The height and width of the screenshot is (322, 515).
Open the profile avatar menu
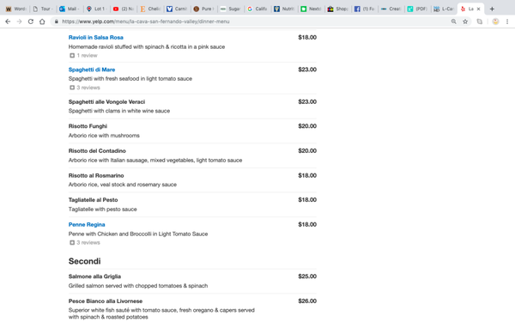495,21
